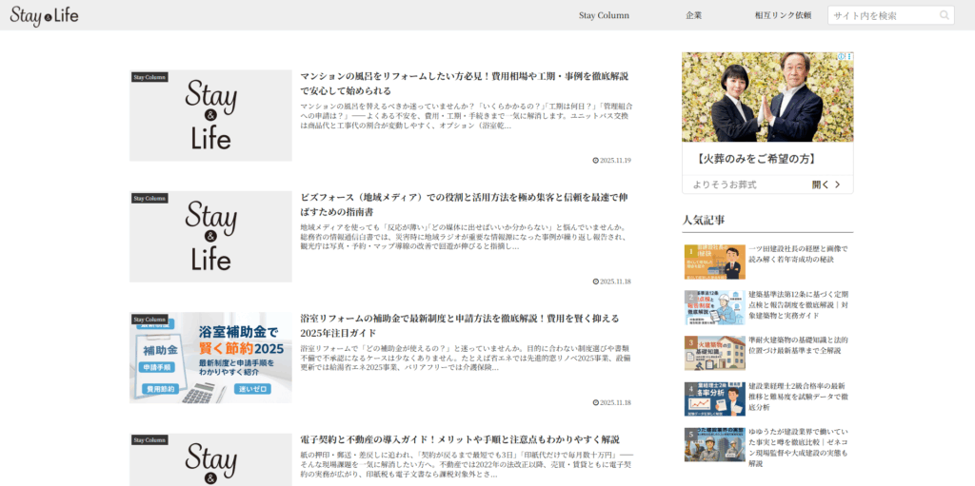Click the Stay Column tag on first article
The width and height of the screenshot is (975, 486).
coord(149,77)
